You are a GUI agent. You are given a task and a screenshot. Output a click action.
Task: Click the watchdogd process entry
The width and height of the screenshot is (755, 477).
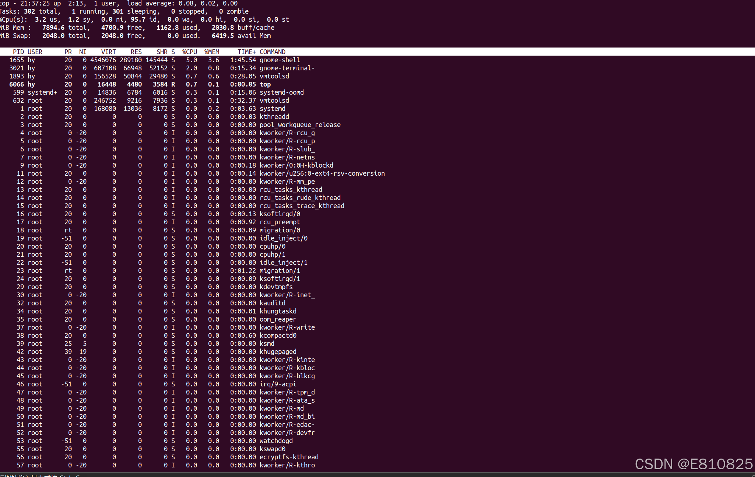pyautogui.click(x=276, y=441)
